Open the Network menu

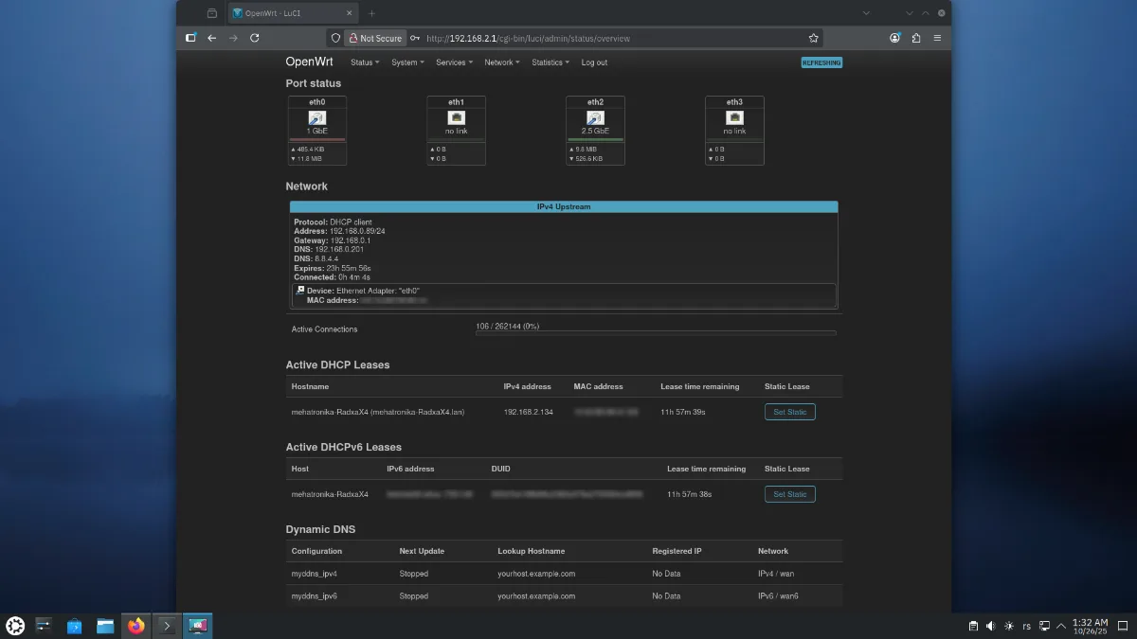click(501, 62)
